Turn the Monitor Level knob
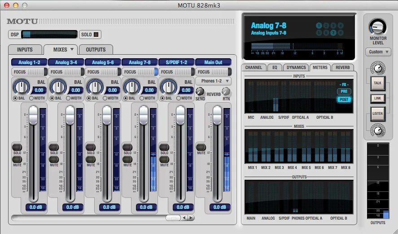The image size is (398, 234). click(x=378, y=27)
